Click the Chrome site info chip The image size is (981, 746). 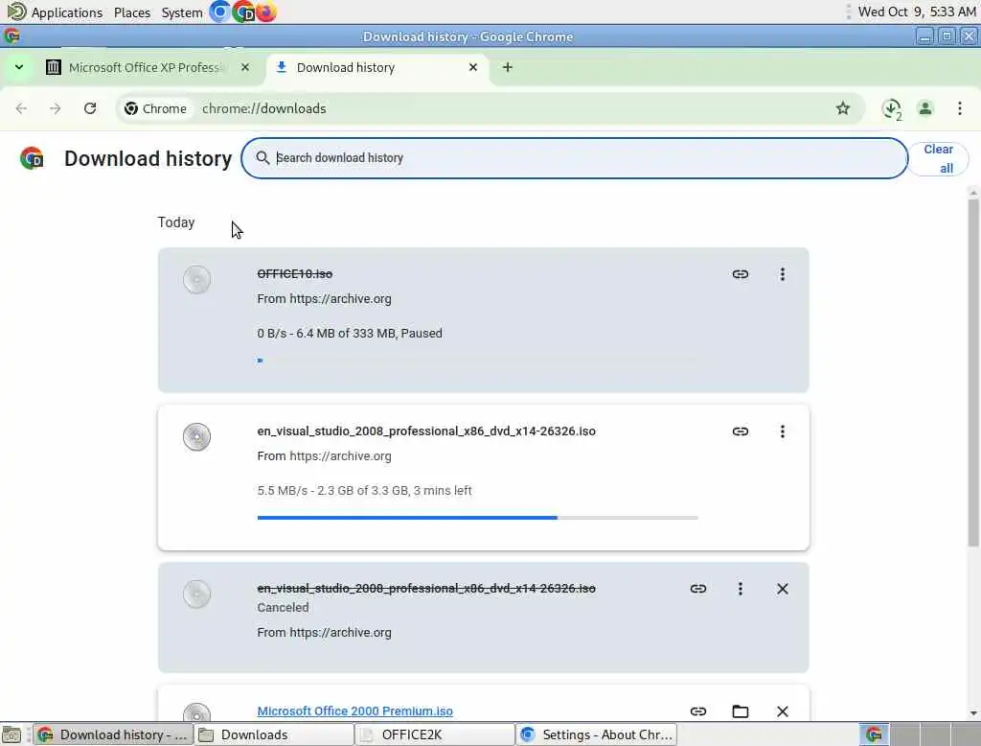pyautogui.click(x=155, y=108)
